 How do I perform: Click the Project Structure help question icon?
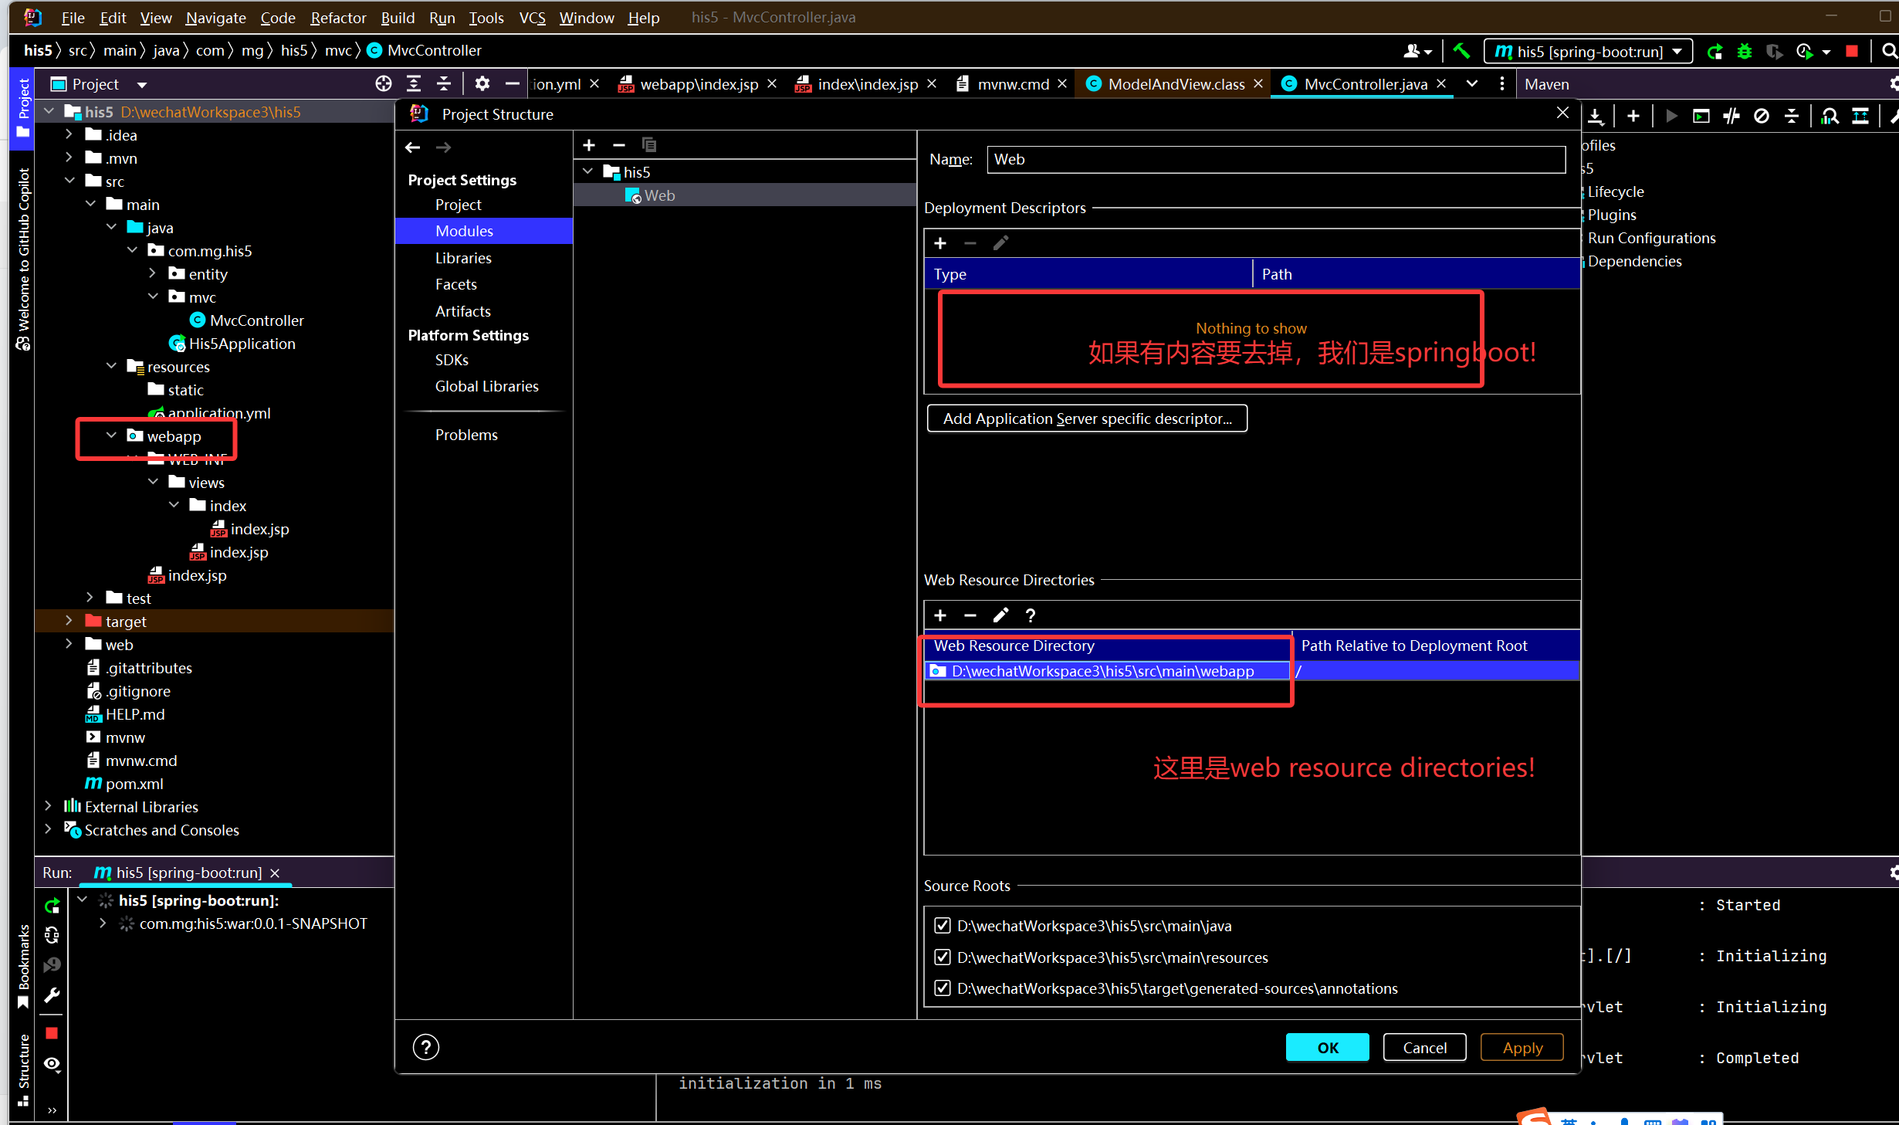click(x=426, y=1047)
